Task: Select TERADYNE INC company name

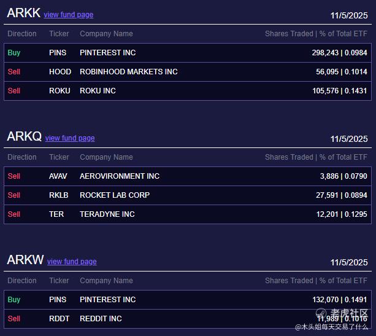Action: (x=107, y=214)
